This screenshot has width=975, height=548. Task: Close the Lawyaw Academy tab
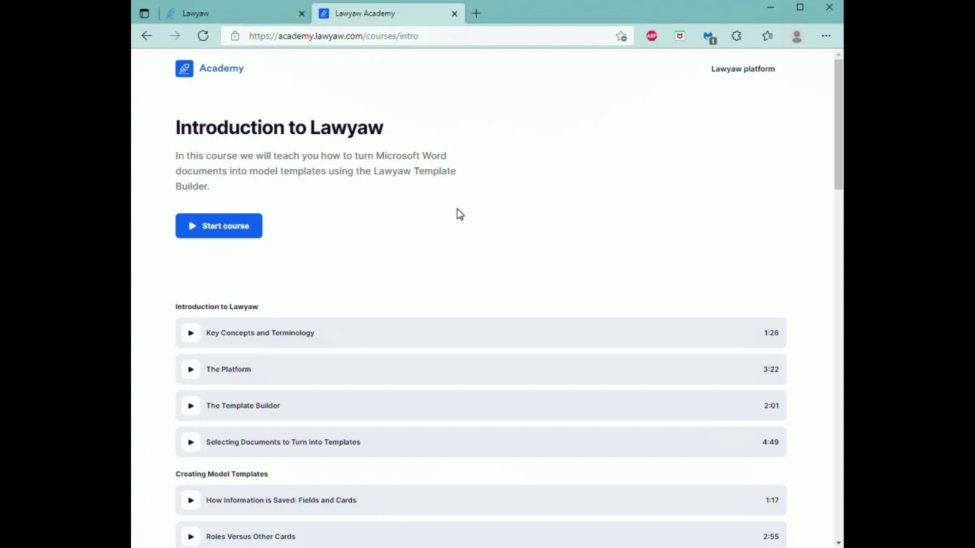[454, 13]
